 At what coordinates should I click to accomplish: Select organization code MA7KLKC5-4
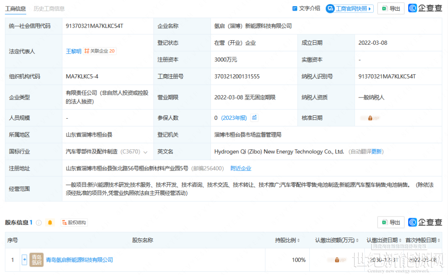pyautogui.click(x=82, y=77)
